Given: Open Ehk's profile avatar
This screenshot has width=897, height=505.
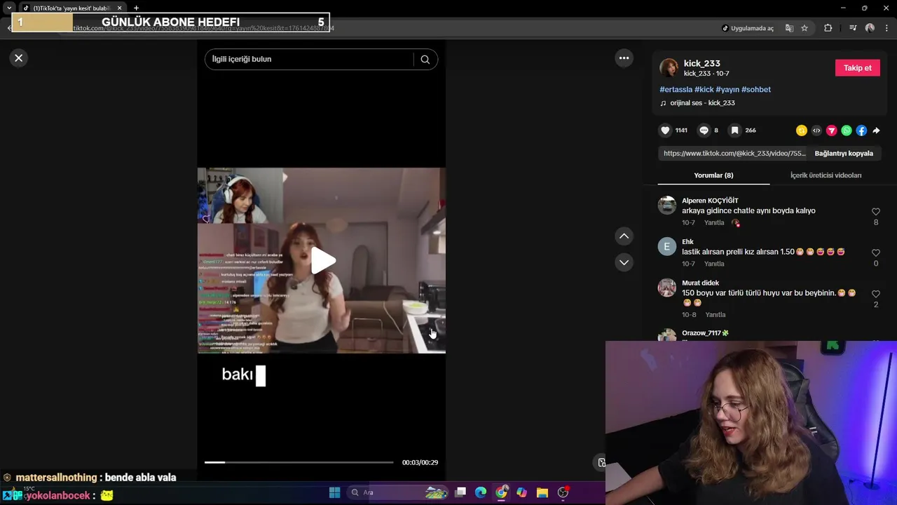Looking at the screenshot, I should tap(666, 246).
